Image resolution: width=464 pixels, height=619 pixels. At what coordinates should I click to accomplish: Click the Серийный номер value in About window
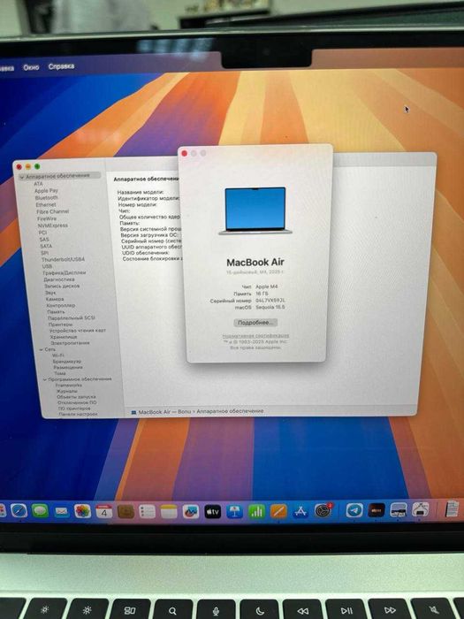[270, 301]
